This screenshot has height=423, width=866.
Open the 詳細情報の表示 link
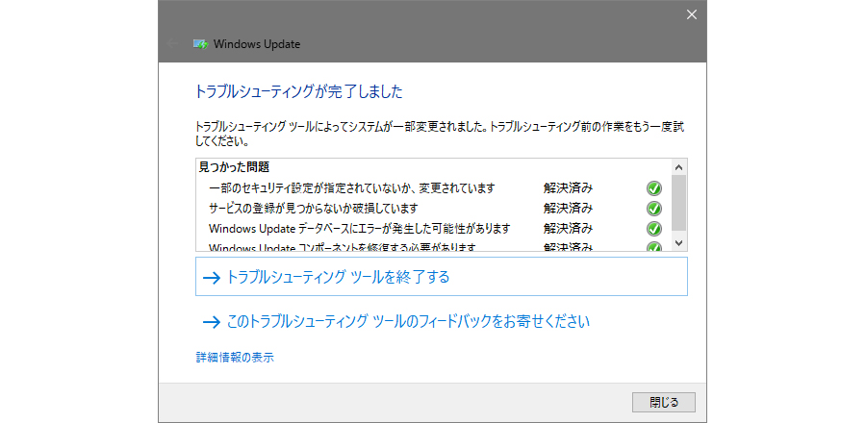[x=235, y=358]
